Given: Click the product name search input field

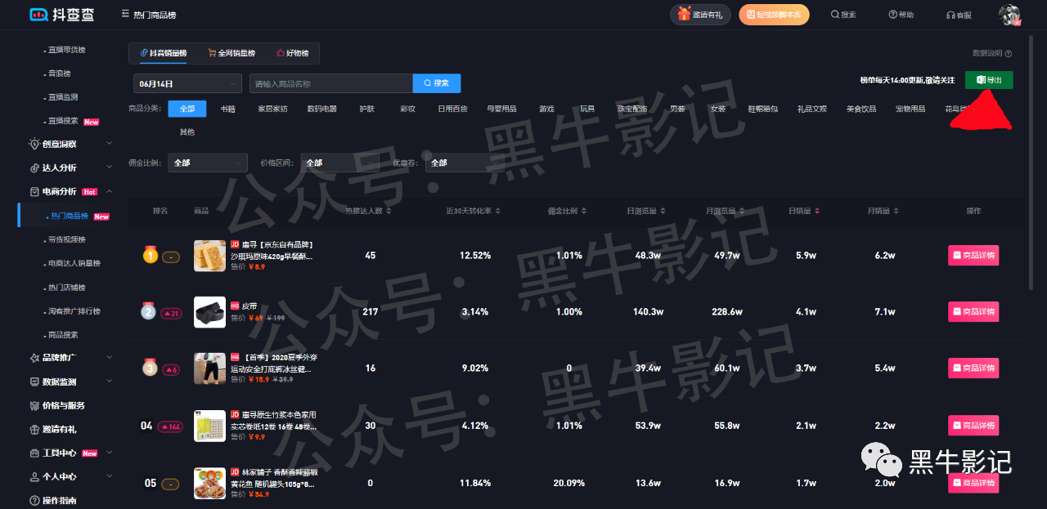Looking at the screenshot, I should 330,83.
